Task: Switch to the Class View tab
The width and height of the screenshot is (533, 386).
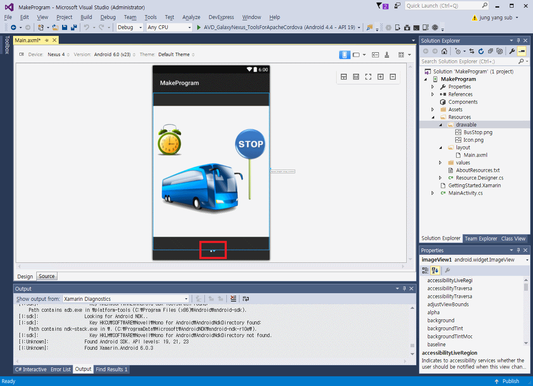Action: tap(513, 238)
